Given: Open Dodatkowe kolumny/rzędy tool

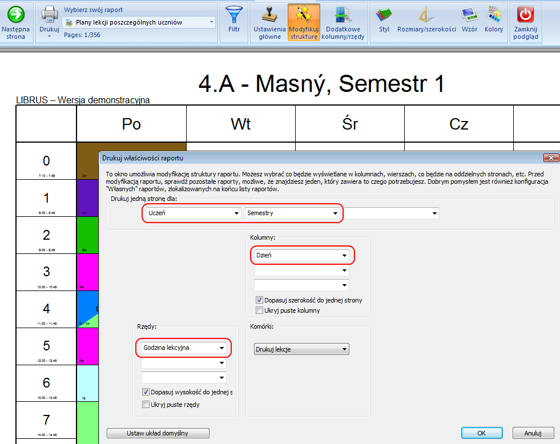Looking at the screenshot, I should tap(343, 14).
